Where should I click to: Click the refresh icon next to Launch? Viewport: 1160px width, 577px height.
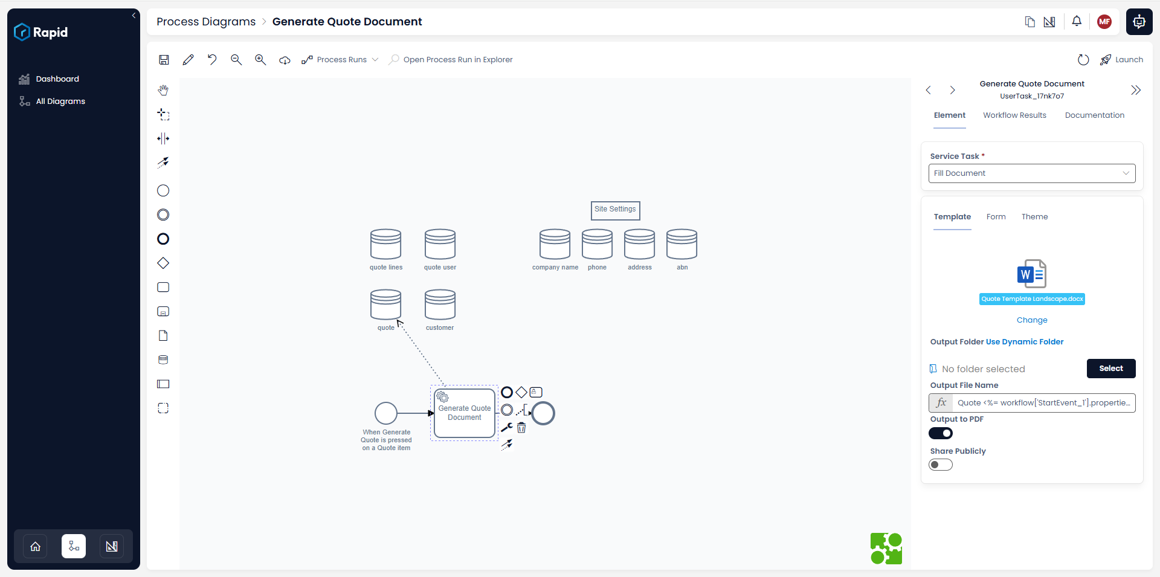[x=1083, y=60]
